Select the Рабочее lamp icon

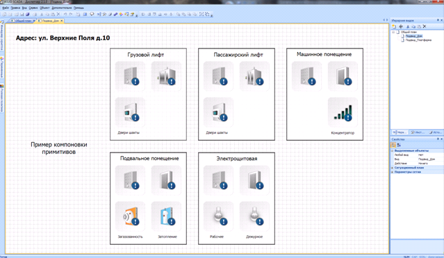[218, 217]
